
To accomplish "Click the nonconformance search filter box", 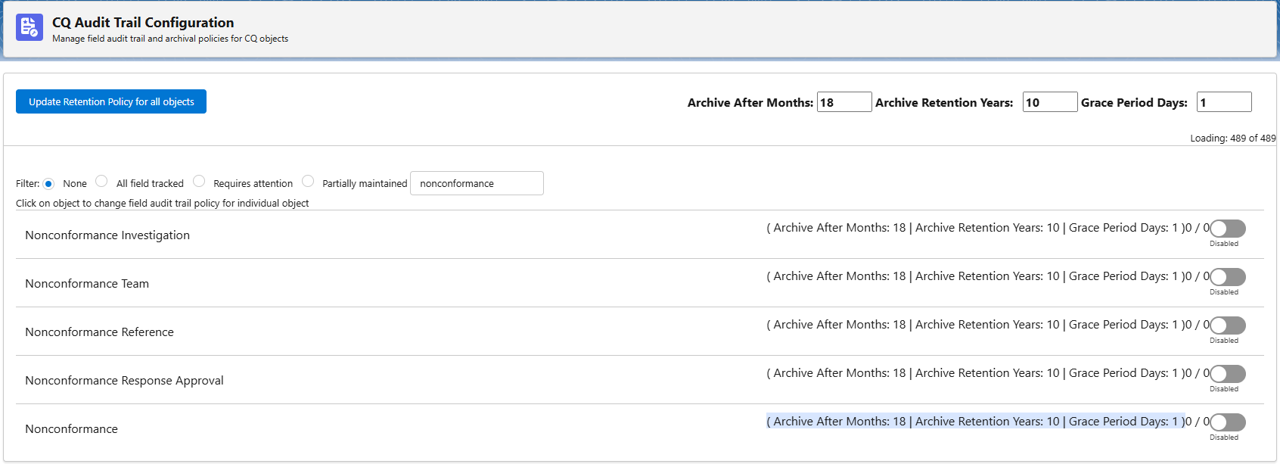I will click(476, 183).
